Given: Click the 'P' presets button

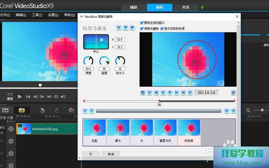Looking at the screenshot, I should coord(132,28).
